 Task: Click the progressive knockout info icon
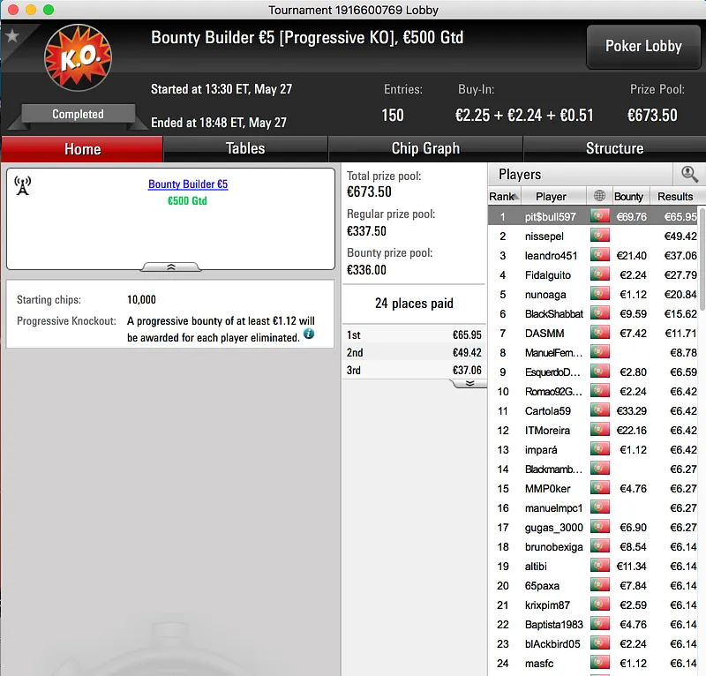(x=309, y=334)
